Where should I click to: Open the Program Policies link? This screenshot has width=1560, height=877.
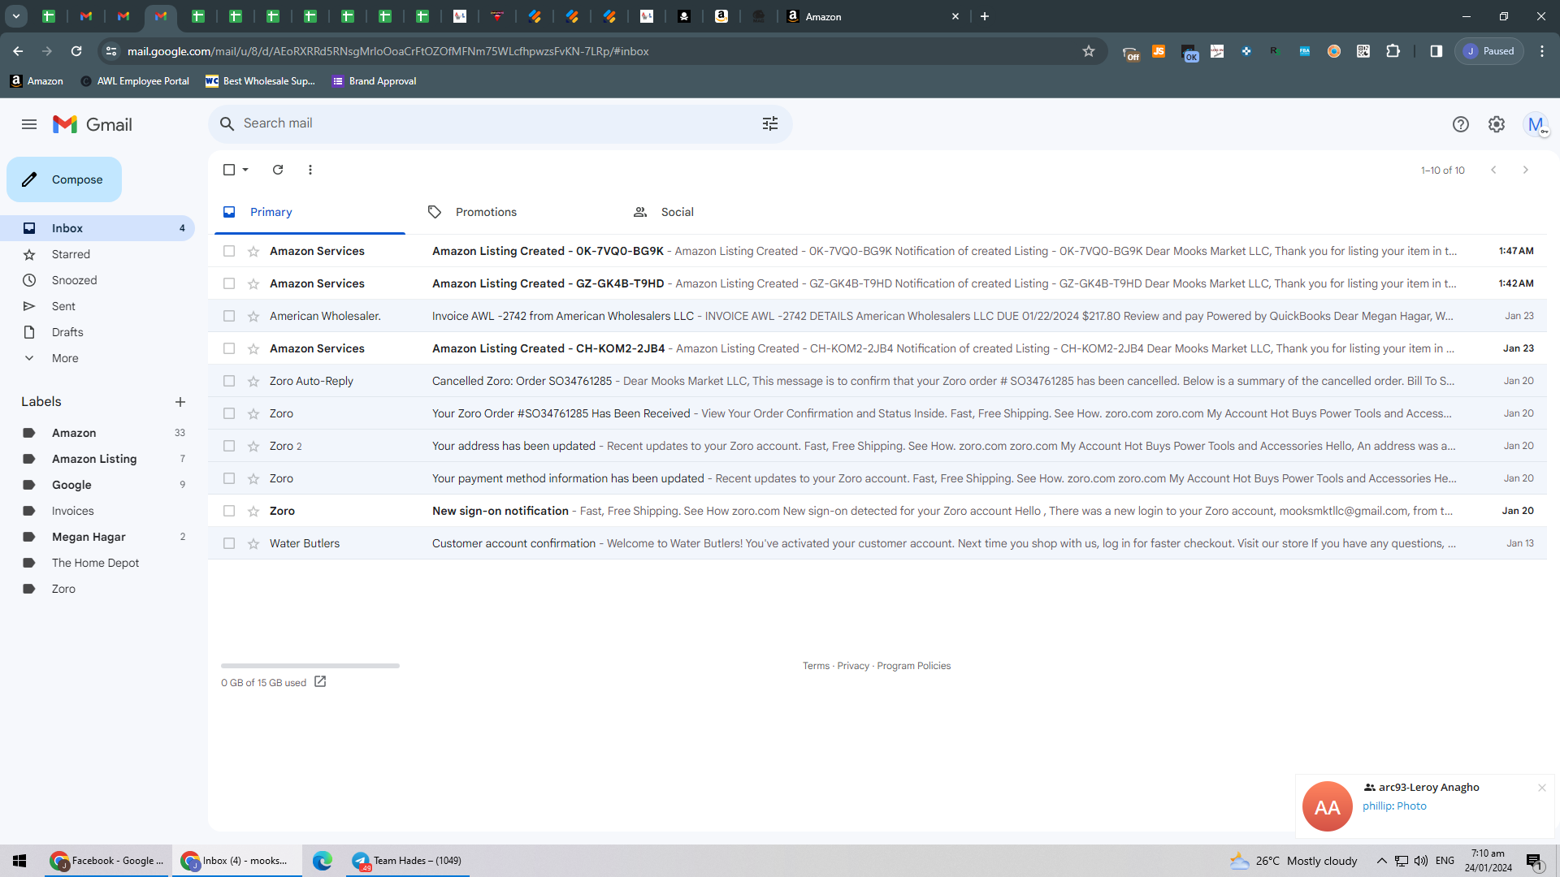[913, 666]
